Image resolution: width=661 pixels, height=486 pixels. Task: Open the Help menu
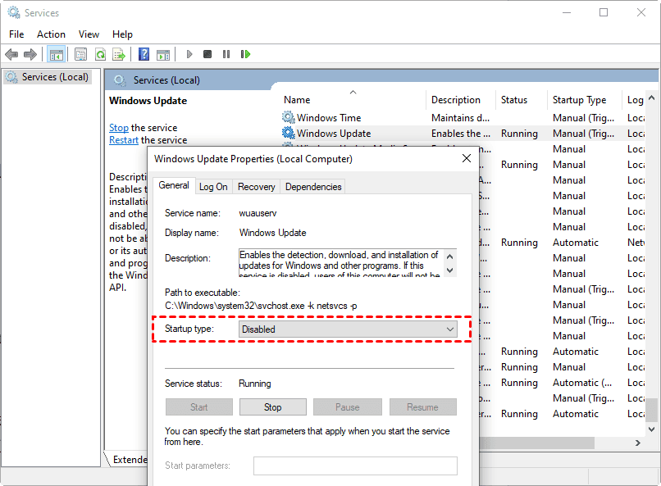(122, 34)
